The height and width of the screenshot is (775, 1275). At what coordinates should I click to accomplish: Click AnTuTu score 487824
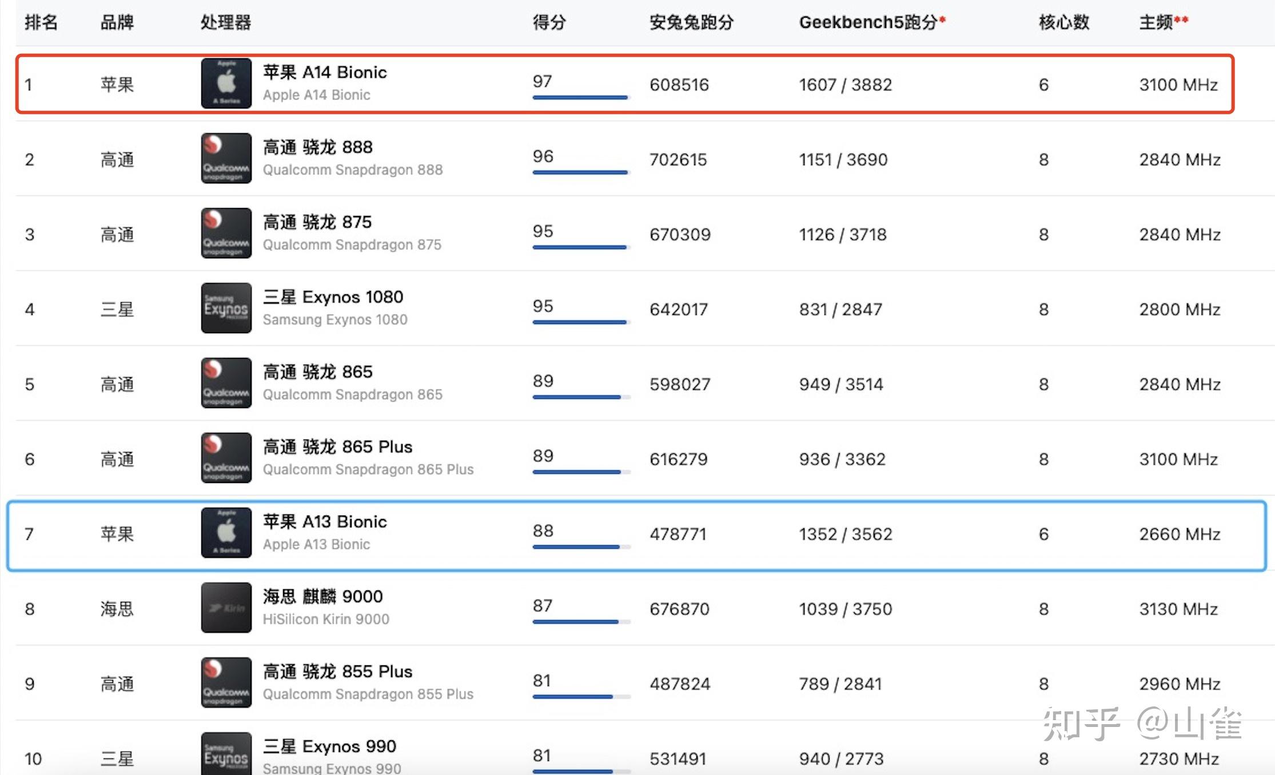[x=680, y=684]
